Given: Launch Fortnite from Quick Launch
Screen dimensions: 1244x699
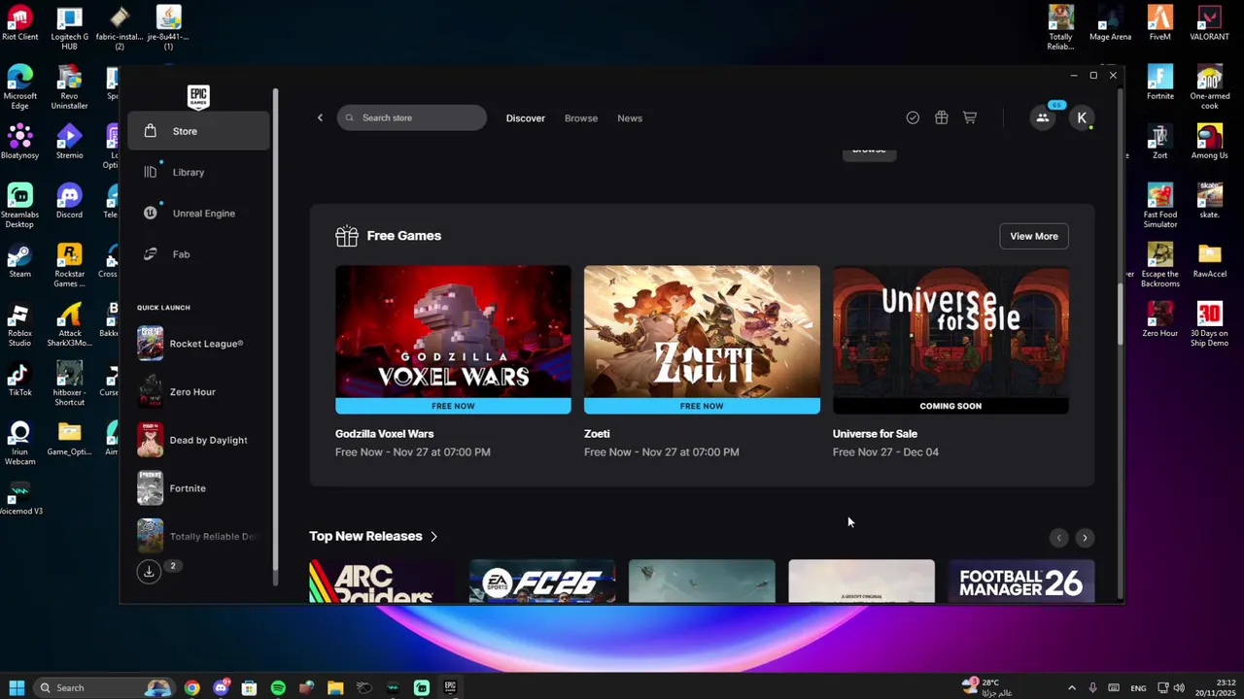Looking at the screenshot, I should [198, 488].
